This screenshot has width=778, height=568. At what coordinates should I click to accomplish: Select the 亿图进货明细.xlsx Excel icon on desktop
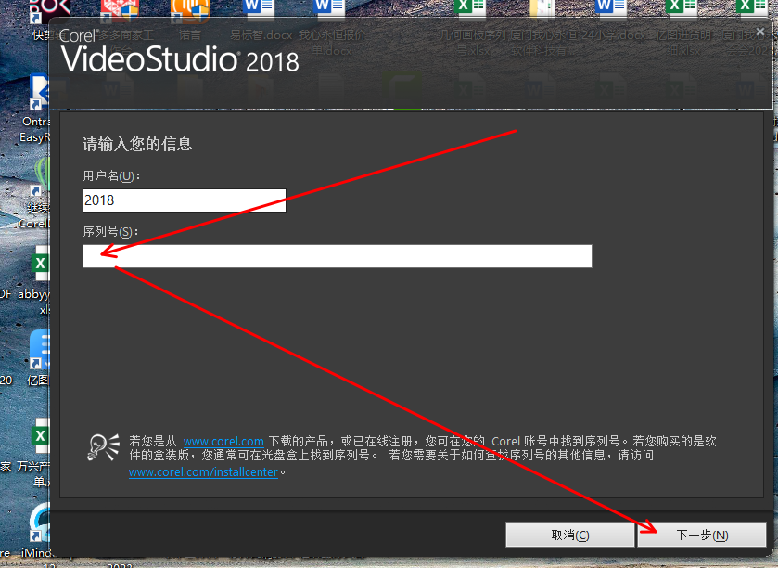[x=682, y=9]
